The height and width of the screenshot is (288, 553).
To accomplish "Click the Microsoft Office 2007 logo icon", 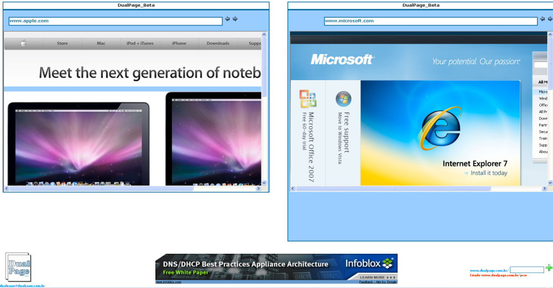I will [x=308, y=99].
